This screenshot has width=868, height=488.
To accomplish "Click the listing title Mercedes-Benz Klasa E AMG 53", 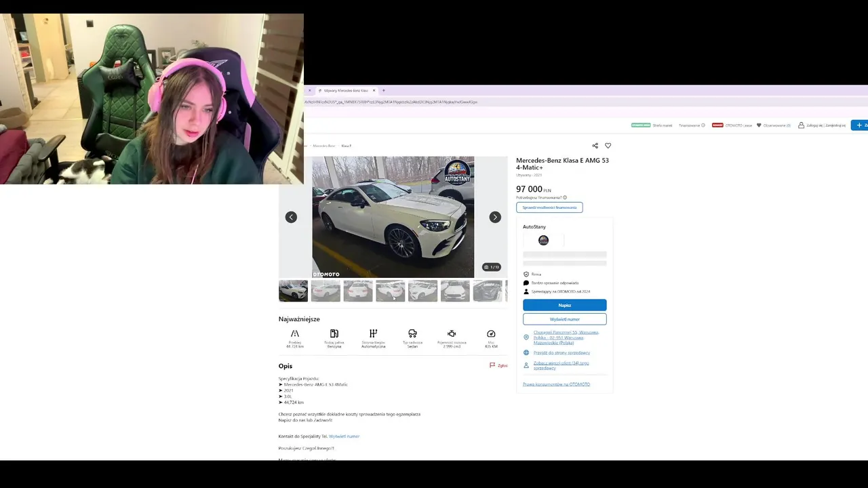I will pos(562,164).
